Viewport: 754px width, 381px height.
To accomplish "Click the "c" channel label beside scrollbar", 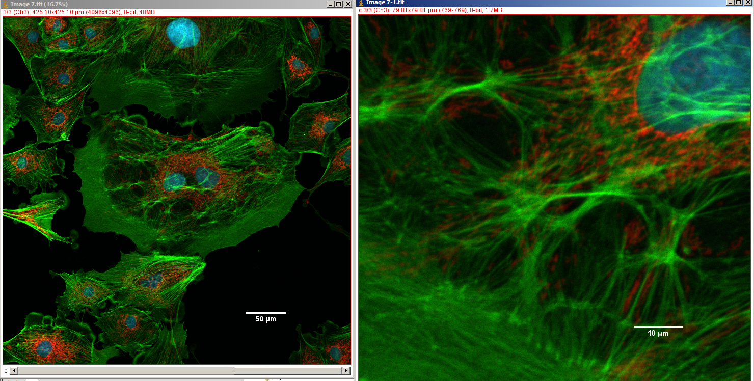I will point(6,370).
